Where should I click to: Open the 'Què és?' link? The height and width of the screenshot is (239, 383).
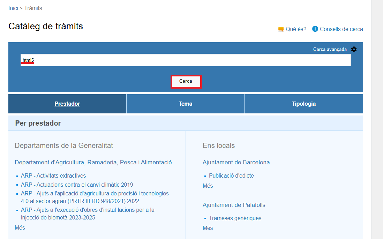tap(296, 29)
